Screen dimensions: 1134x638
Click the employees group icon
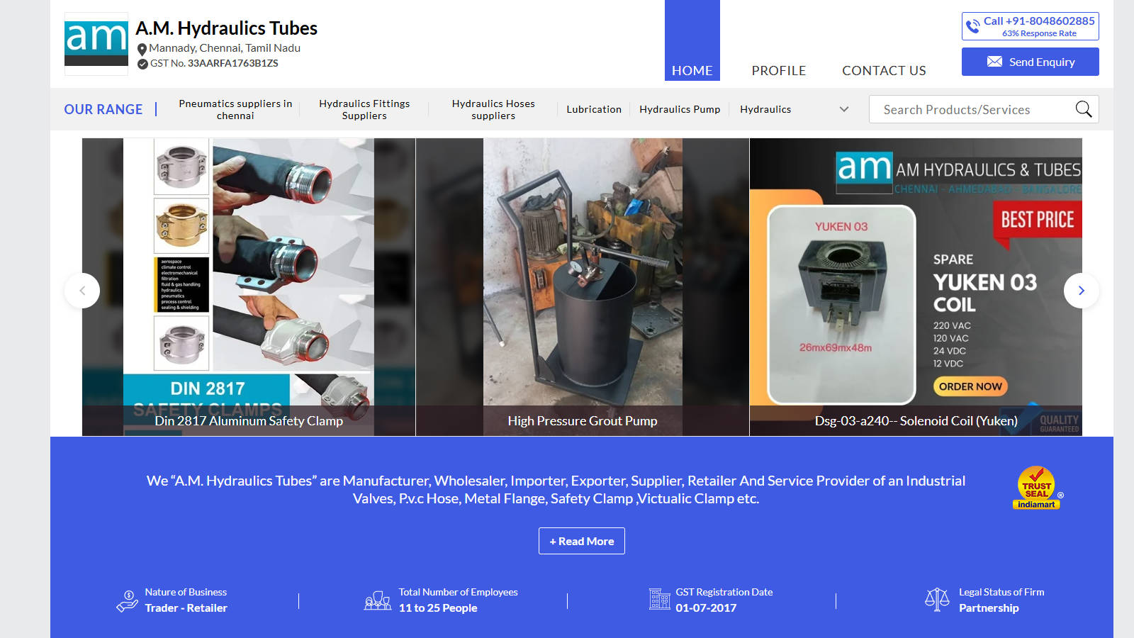377,600
